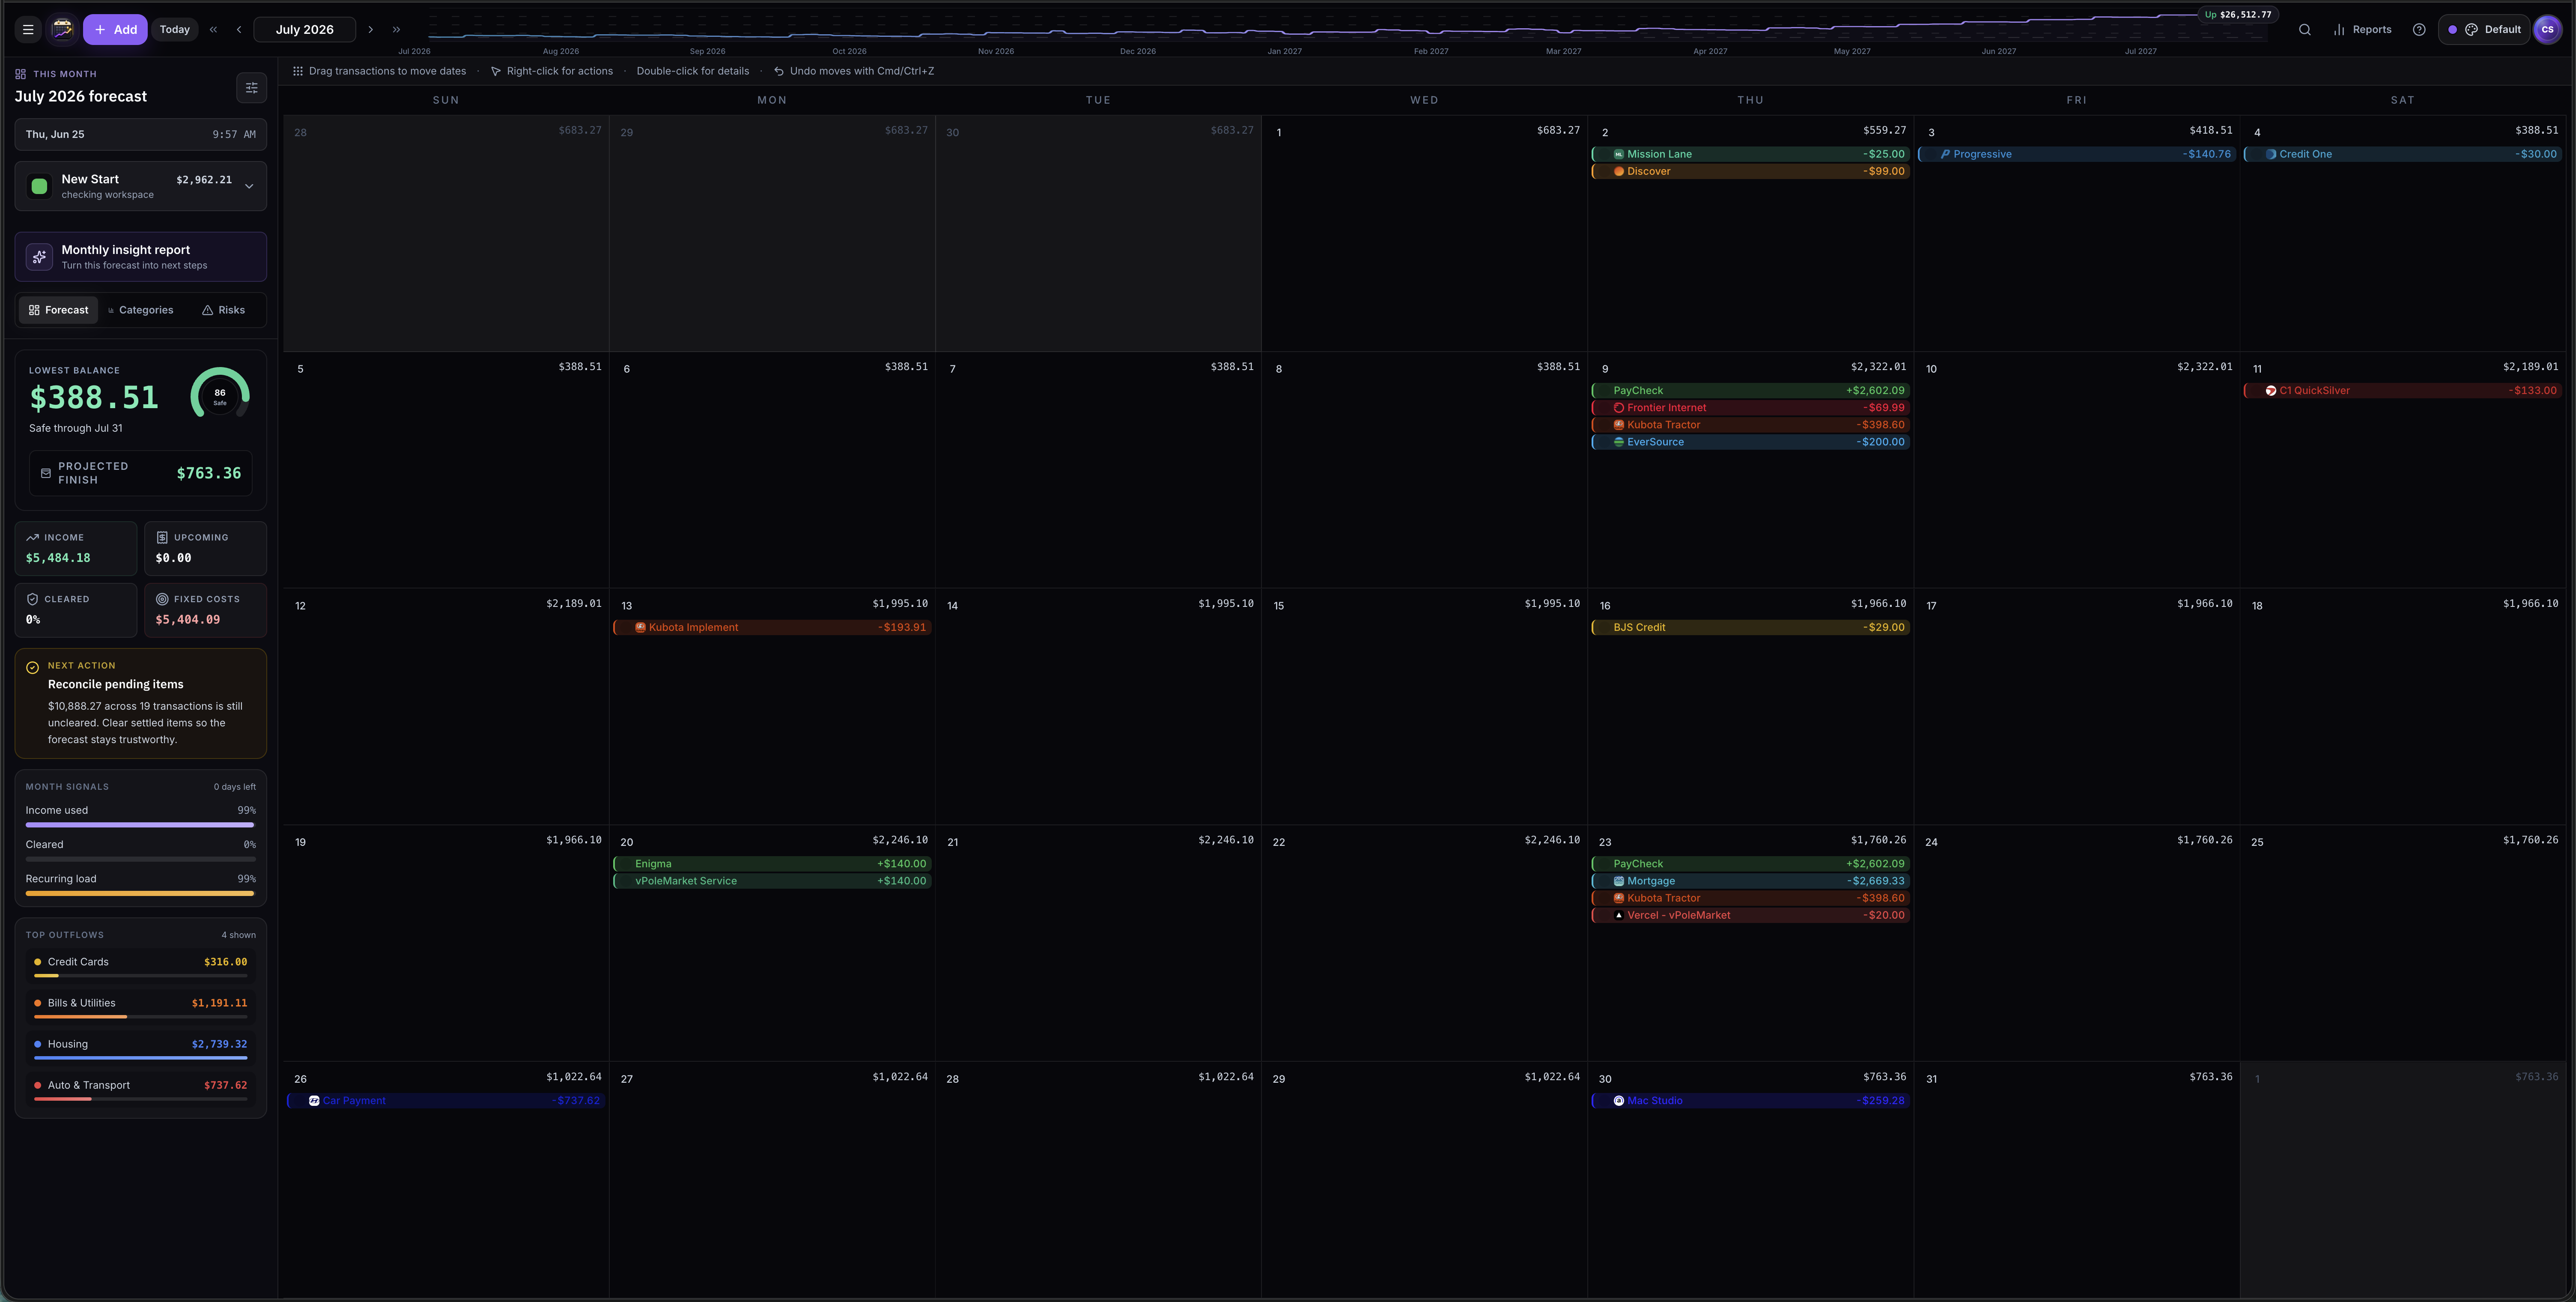The width and height of the screenshot is (2576, 1302).
Task: Open the Default theme selector
Action: (x=2484, y=30)
